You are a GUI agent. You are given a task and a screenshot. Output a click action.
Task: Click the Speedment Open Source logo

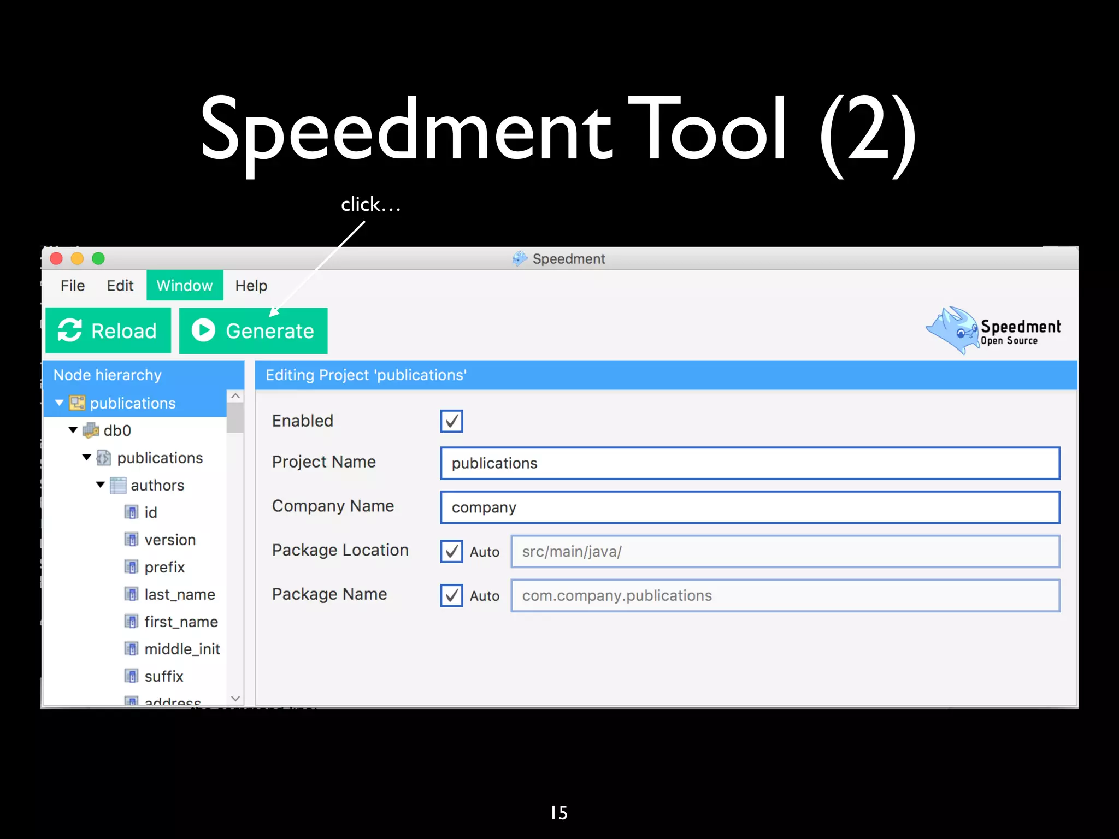pyautogui.click(x=993, y=330)
